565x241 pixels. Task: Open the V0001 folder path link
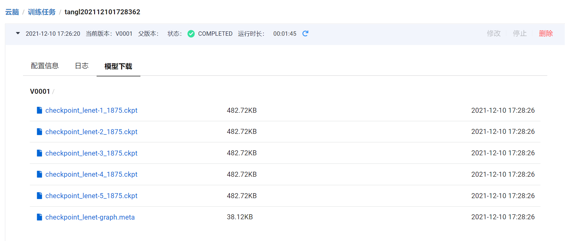coord(40,91)
